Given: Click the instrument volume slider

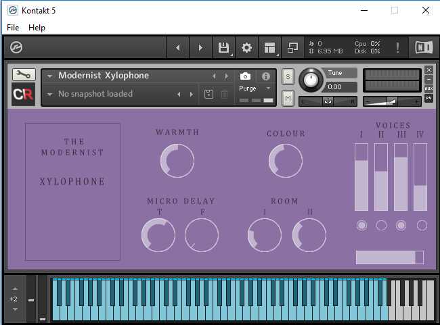Looking at the screenshot, I should 392,101.
